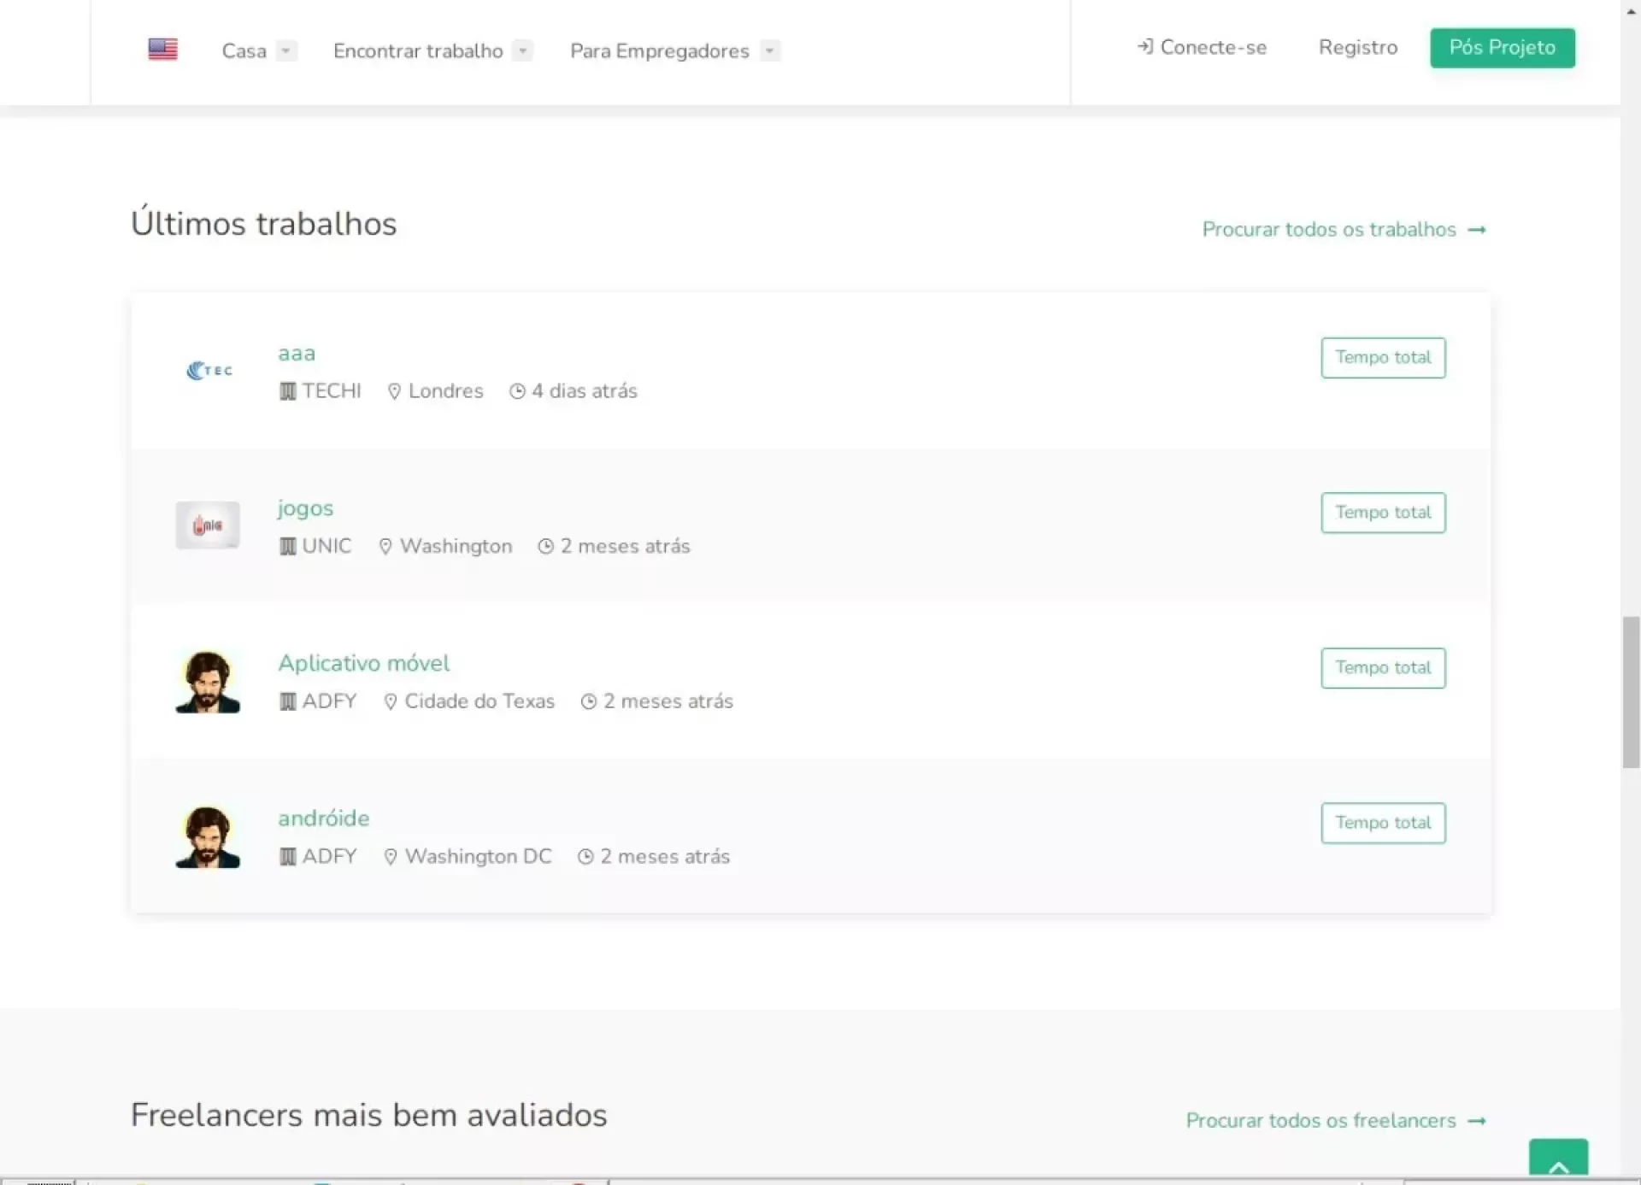Screen dimensions: 1641x1185
Task: Click the login arrow icon beside Conecte-se
Action: [1144, 47]
